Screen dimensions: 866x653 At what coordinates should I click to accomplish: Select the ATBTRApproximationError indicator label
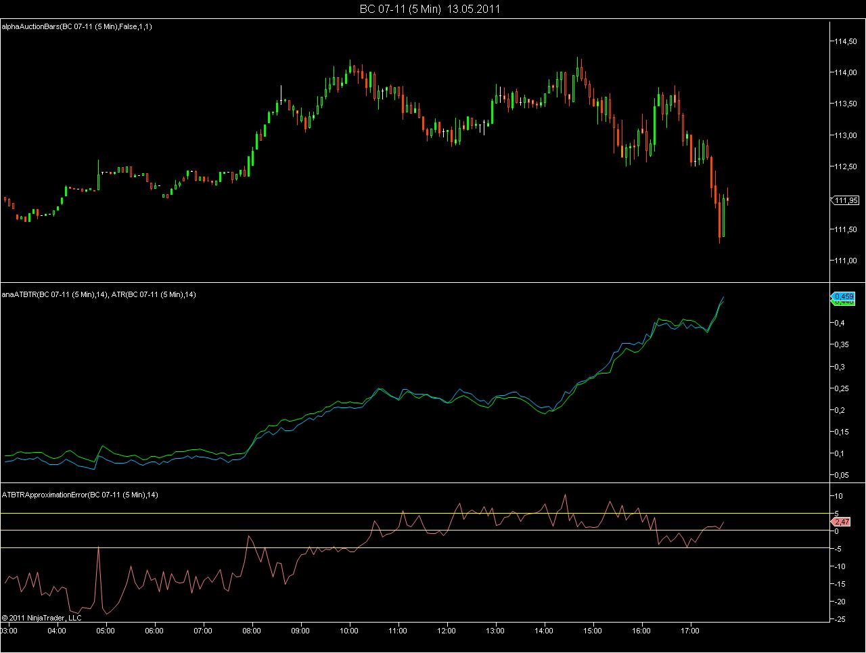[x=80, y=495]
